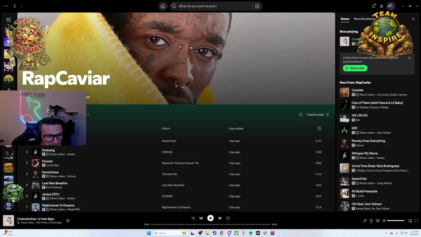
Task: Open the Poured track title
Action: tap(47, 161)
